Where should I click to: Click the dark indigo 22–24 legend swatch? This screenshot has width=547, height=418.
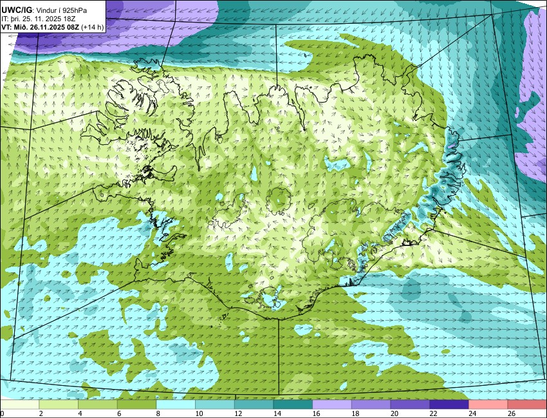pos(449,404)
